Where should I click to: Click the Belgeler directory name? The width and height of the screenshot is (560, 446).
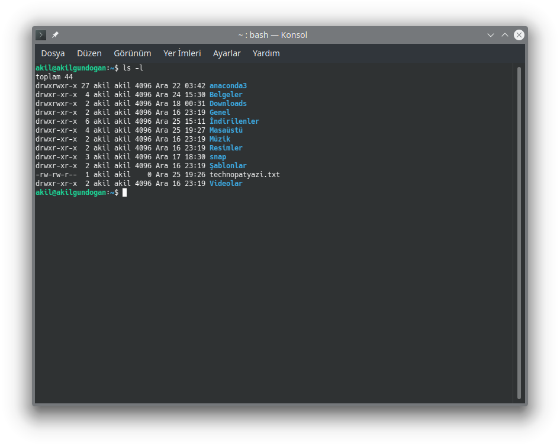click(226, 95)
